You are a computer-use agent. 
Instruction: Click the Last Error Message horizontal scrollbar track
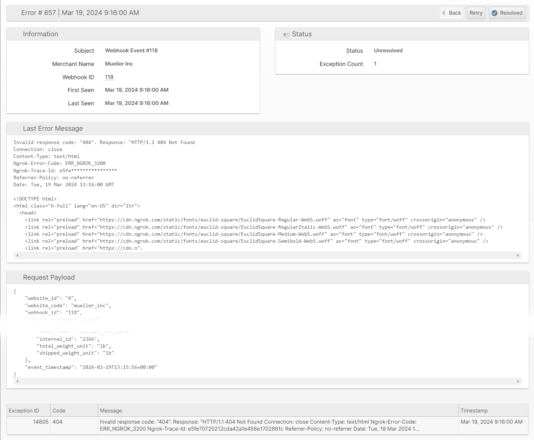(267, 256)
